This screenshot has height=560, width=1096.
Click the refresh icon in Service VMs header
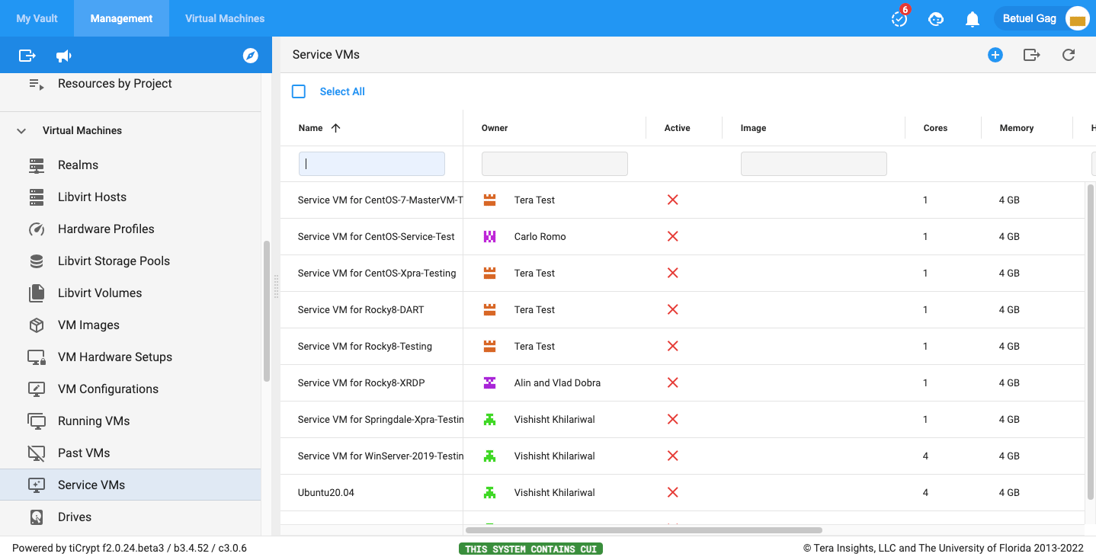click(x=1069, y=55)
